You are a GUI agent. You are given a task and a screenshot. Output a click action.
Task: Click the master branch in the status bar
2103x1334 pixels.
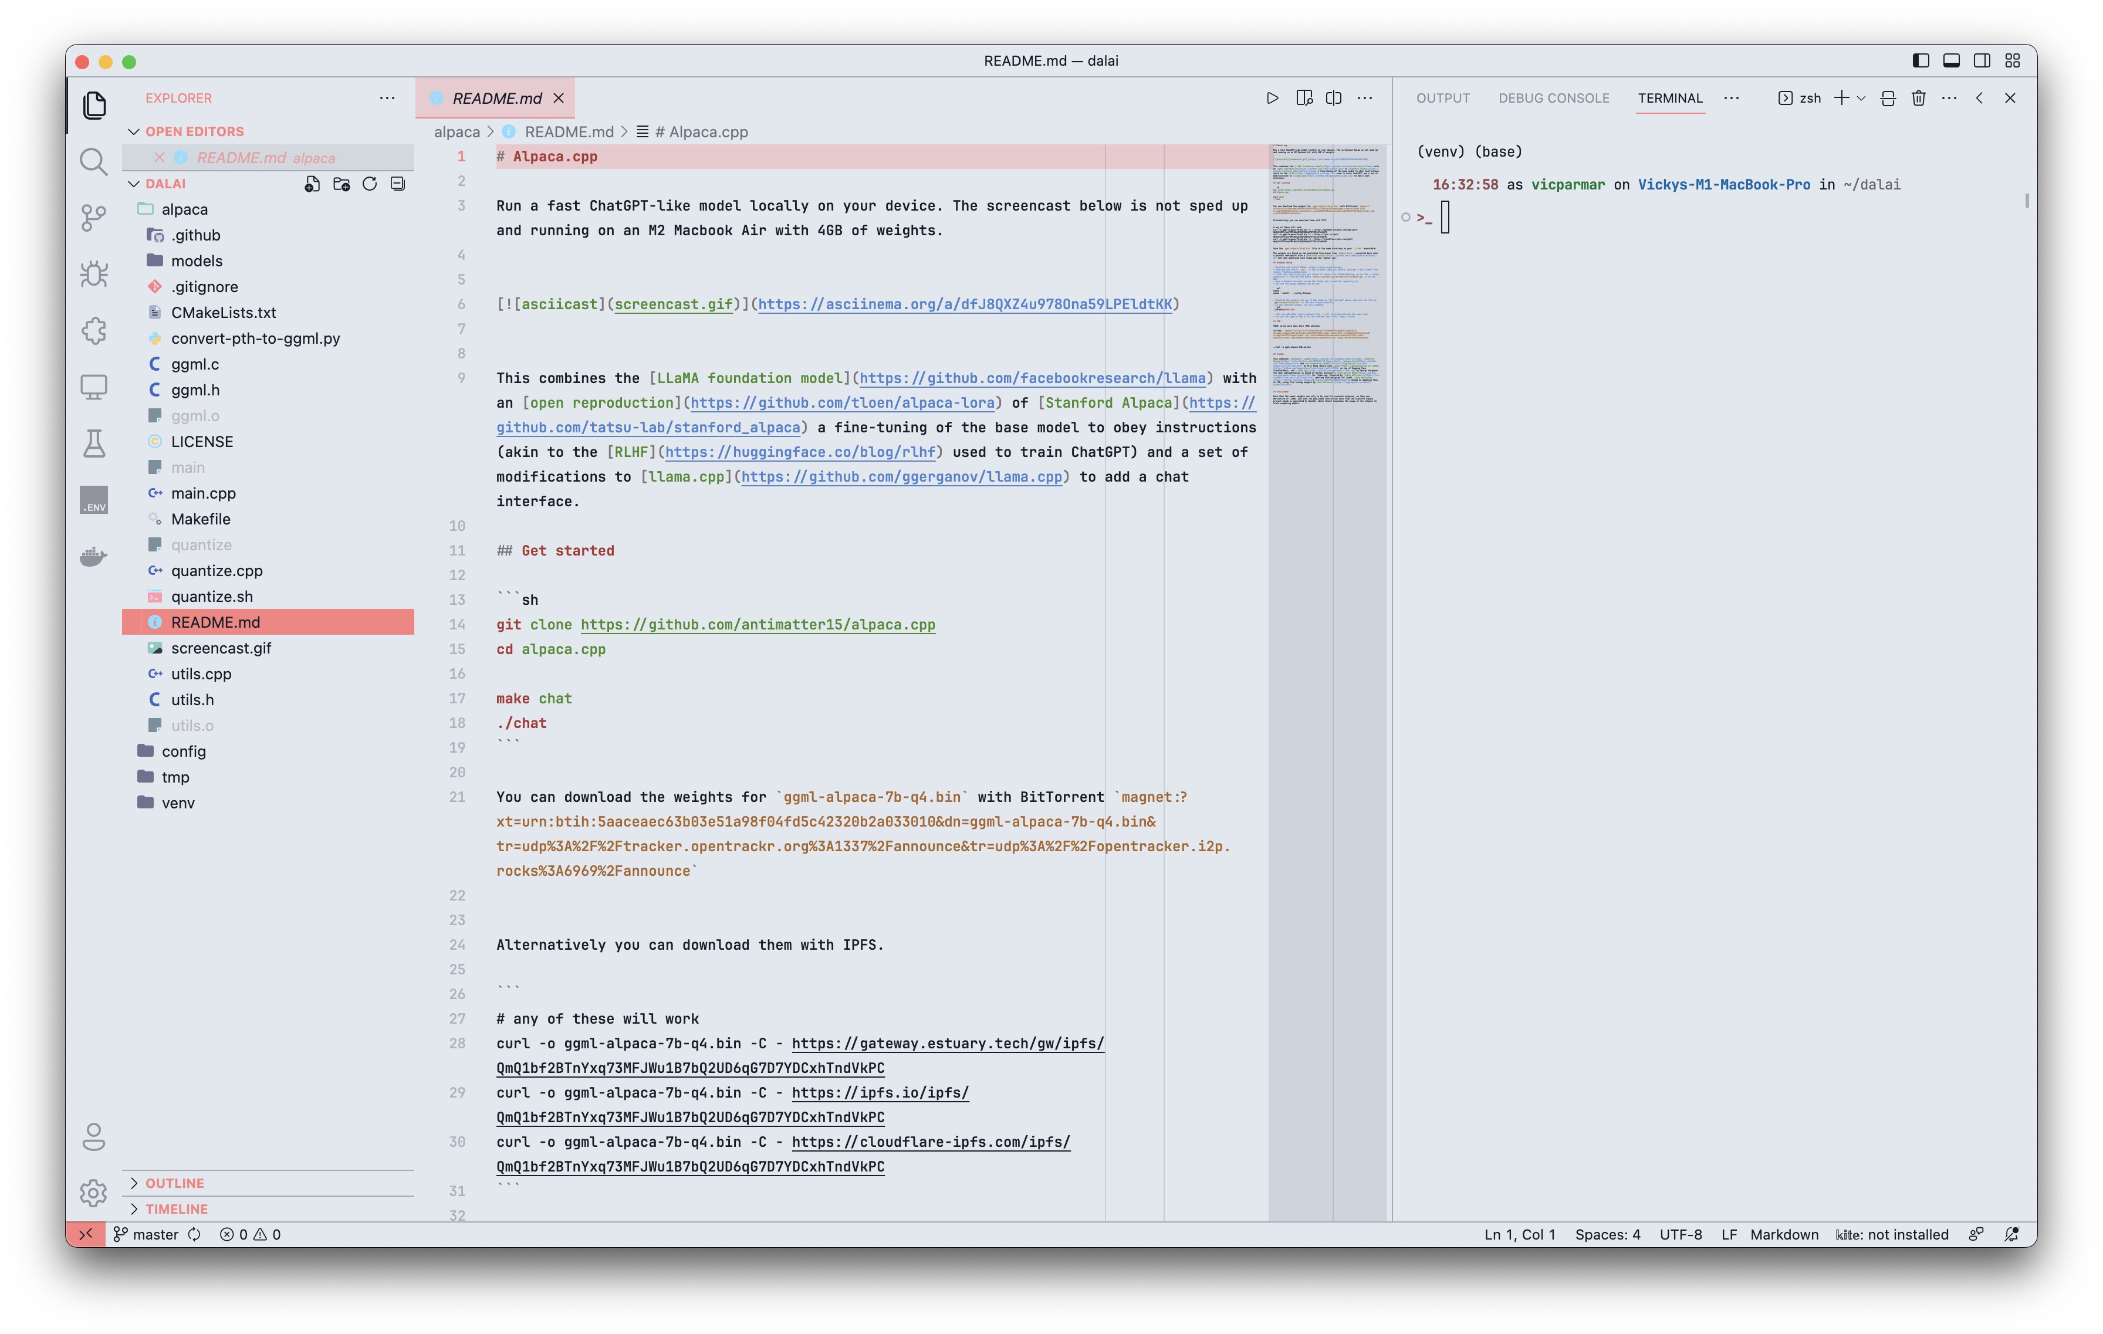point(146,1234)
